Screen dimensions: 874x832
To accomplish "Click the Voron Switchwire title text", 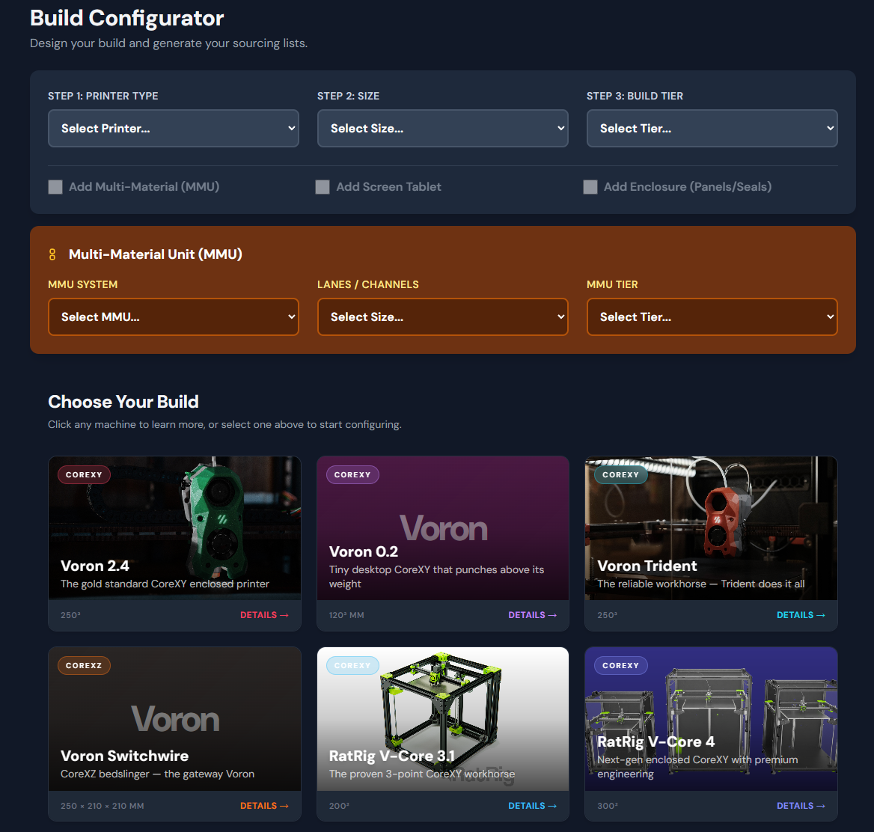I will (125, 756).
